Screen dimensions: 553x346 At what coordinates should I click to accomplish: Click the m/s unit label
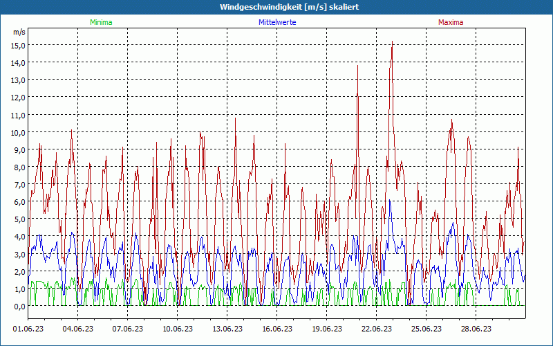[19, 32]
